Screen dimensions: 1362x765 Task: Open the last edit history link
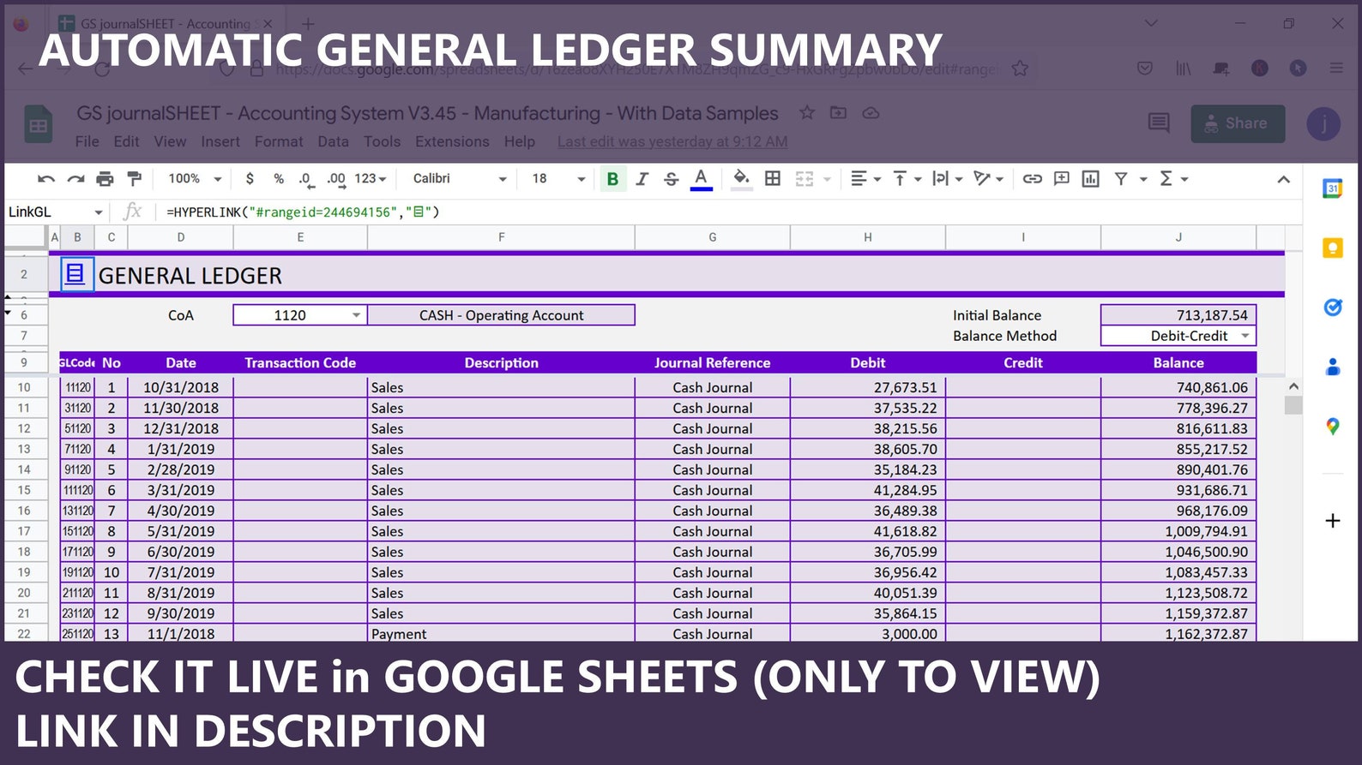[x=672, y=141]
